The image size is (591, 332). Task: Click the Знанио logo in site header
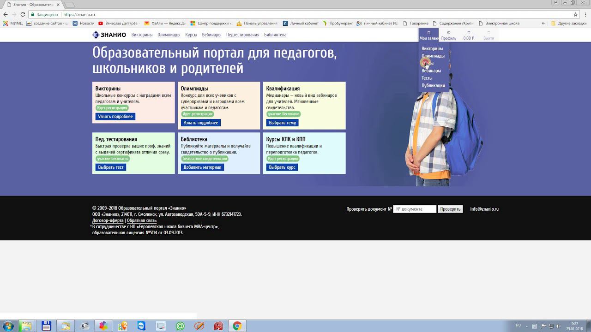pos(109,35)
